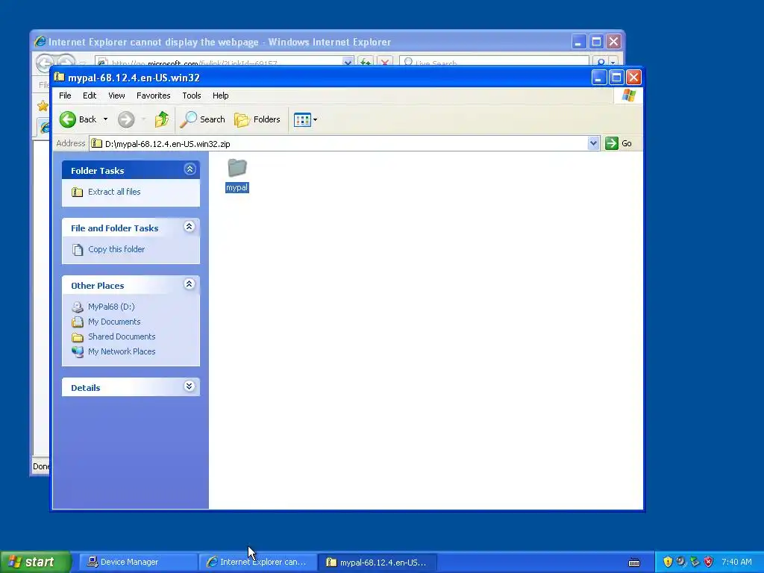Open the Back history dropdown arrow

[x=105, y=119]
